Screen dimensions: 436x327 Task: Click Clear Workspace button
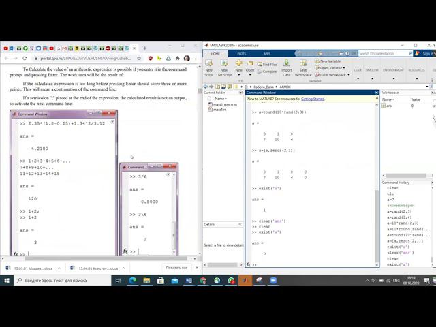point(330,75)
